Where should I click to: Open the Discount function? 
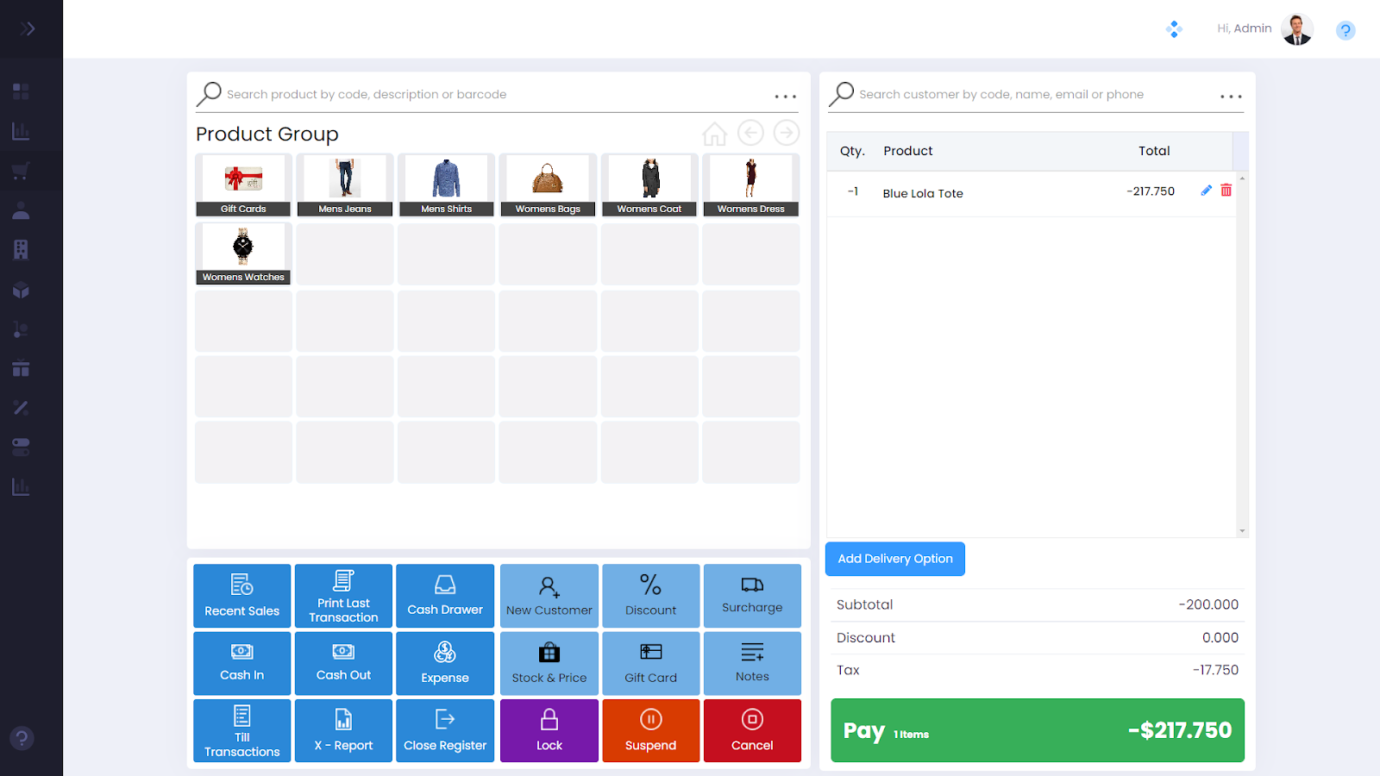tap(650, 596)
